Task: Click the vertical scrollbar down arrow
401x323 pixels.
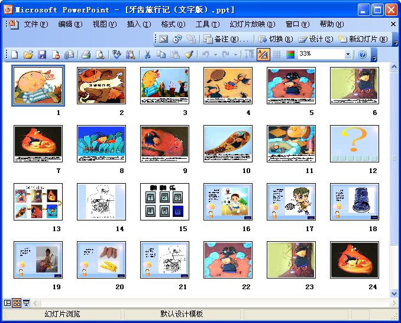Action: click(x=394, y=293)
